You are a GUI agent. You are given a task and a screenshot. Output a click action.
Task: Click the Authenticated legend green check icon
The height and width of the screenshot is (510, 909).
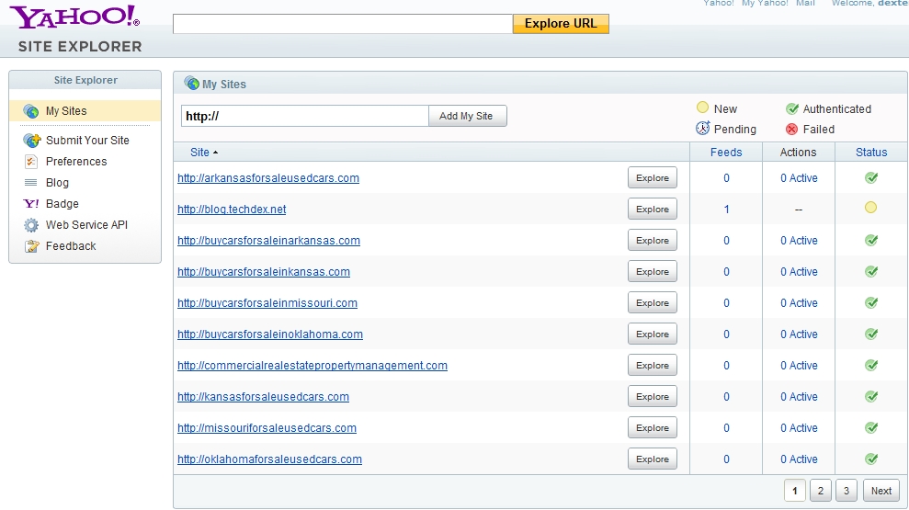(792, 108)
